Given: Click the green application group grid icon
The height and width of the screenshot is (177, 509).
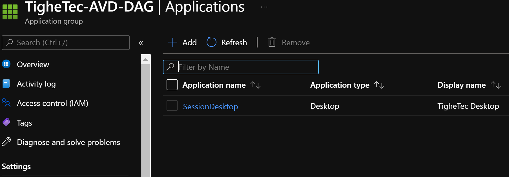Looking at the screenshot, I should 10,12.
